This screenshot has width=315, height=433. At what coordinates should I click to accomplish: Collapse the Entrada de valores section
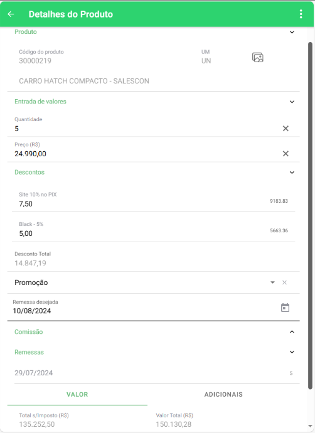tap(292, 102)
